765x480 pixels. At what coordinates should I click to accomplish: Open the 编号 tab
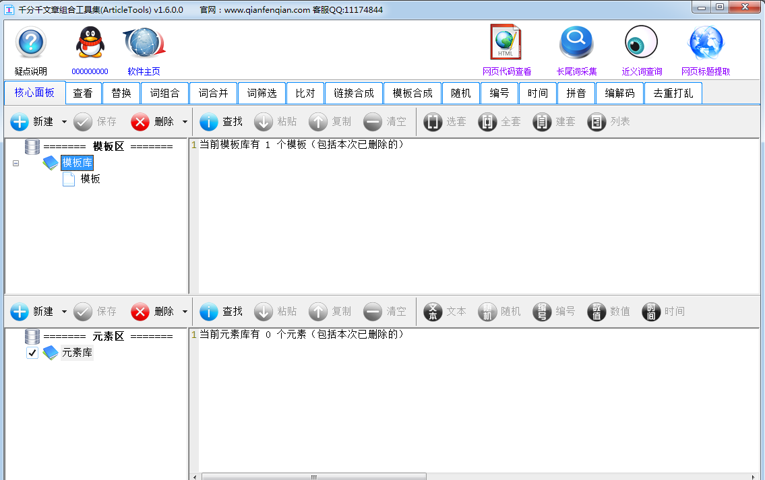click(x=499, y=93)
